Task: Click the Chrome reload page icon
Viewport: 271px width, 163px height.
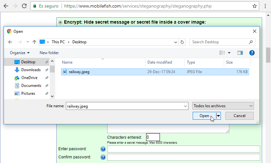Action: pos(24,6)
